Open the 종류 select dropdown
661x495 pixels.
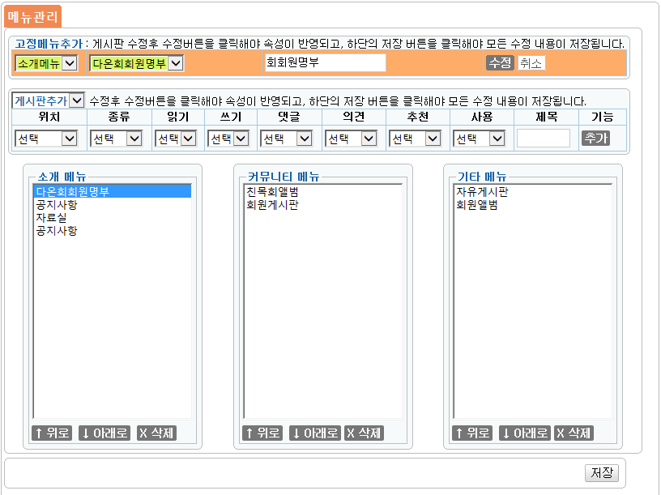(x=116, y=139)
